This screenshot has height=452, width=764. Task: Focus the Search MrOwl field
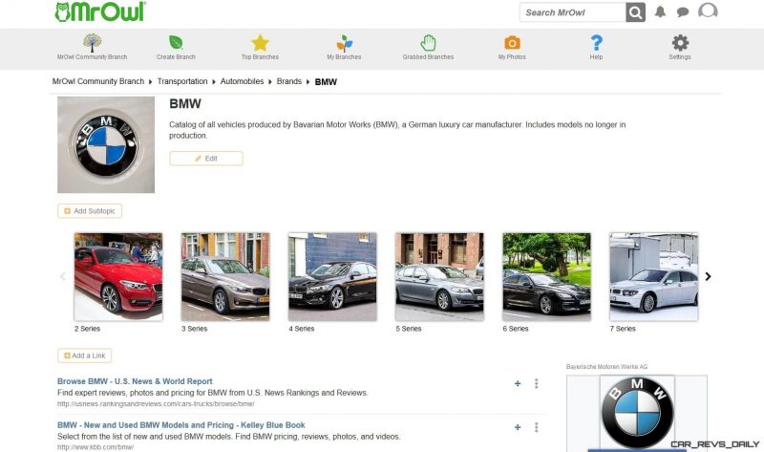coord(572,12)
